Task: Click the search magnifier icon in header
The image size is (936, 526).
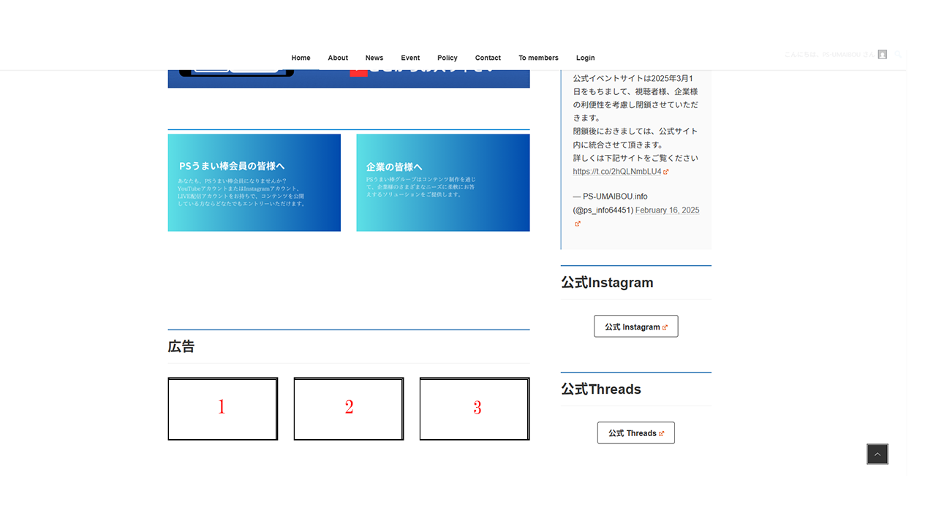Action: coord(899,54)
